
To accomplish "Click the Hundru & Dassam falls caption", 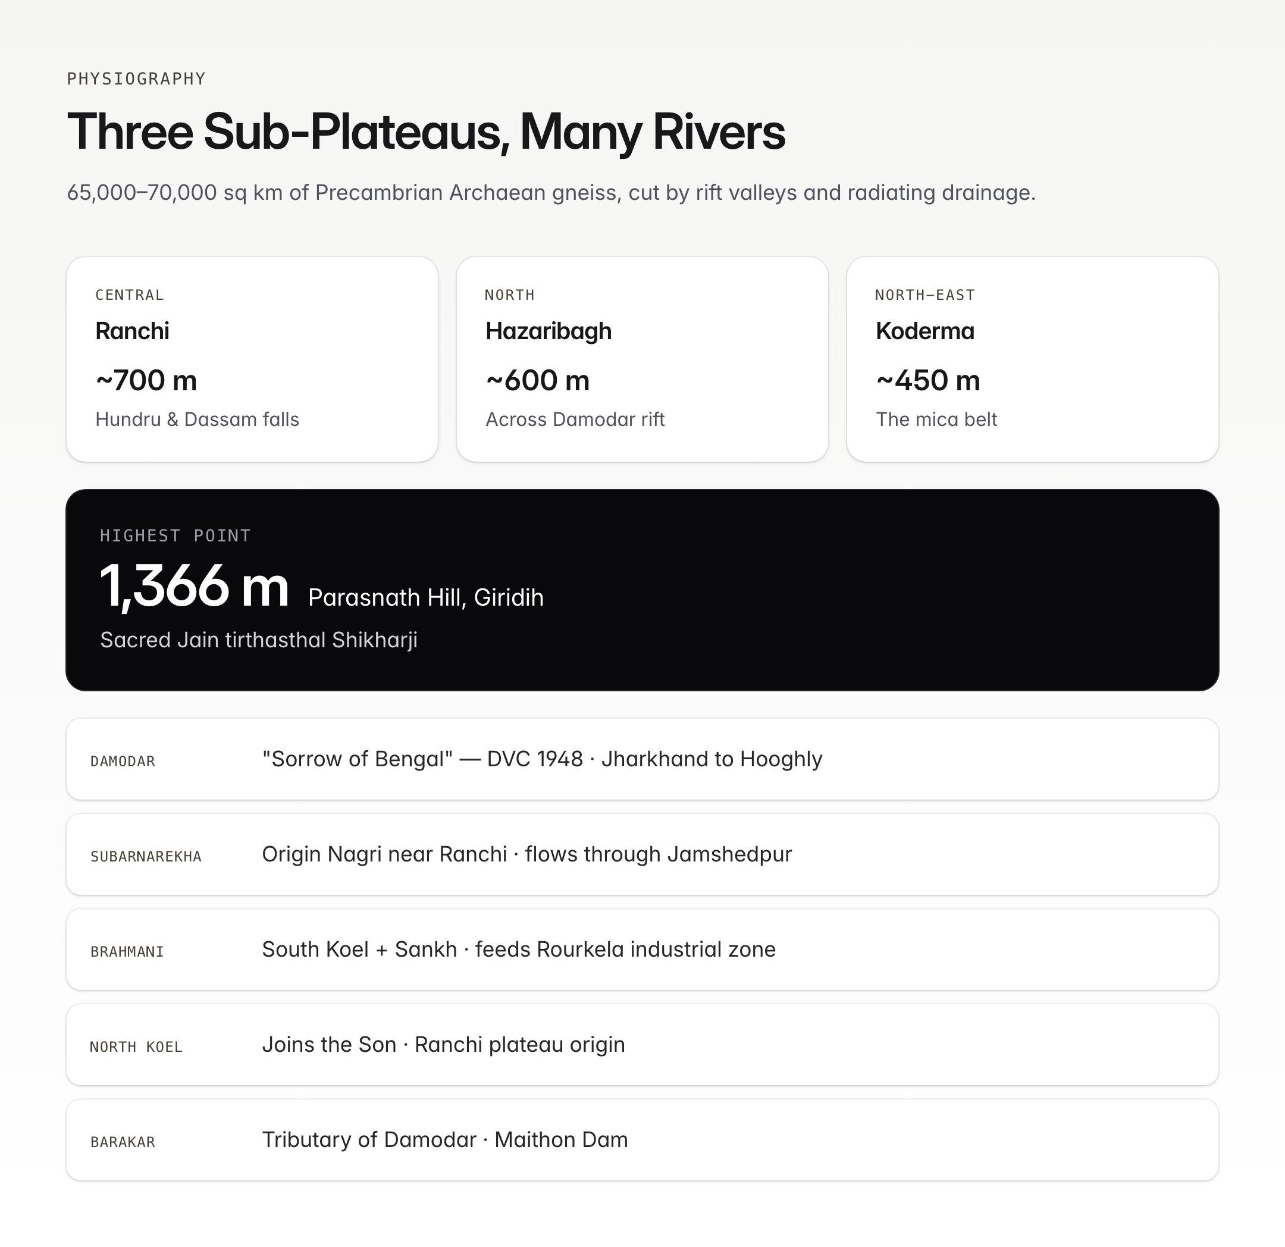I will click(x=198, y=419).
